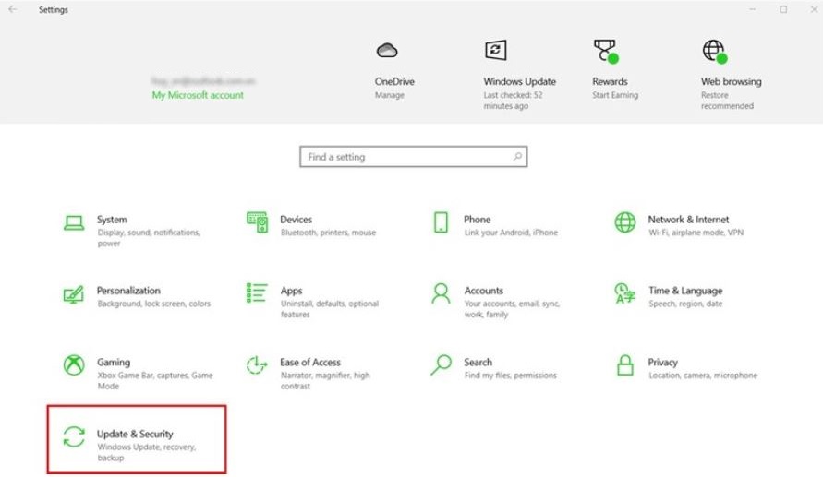Click the Rewards 'Start Earning' text
This screenshot has height=477, width=823.
[x=615, y=95]
